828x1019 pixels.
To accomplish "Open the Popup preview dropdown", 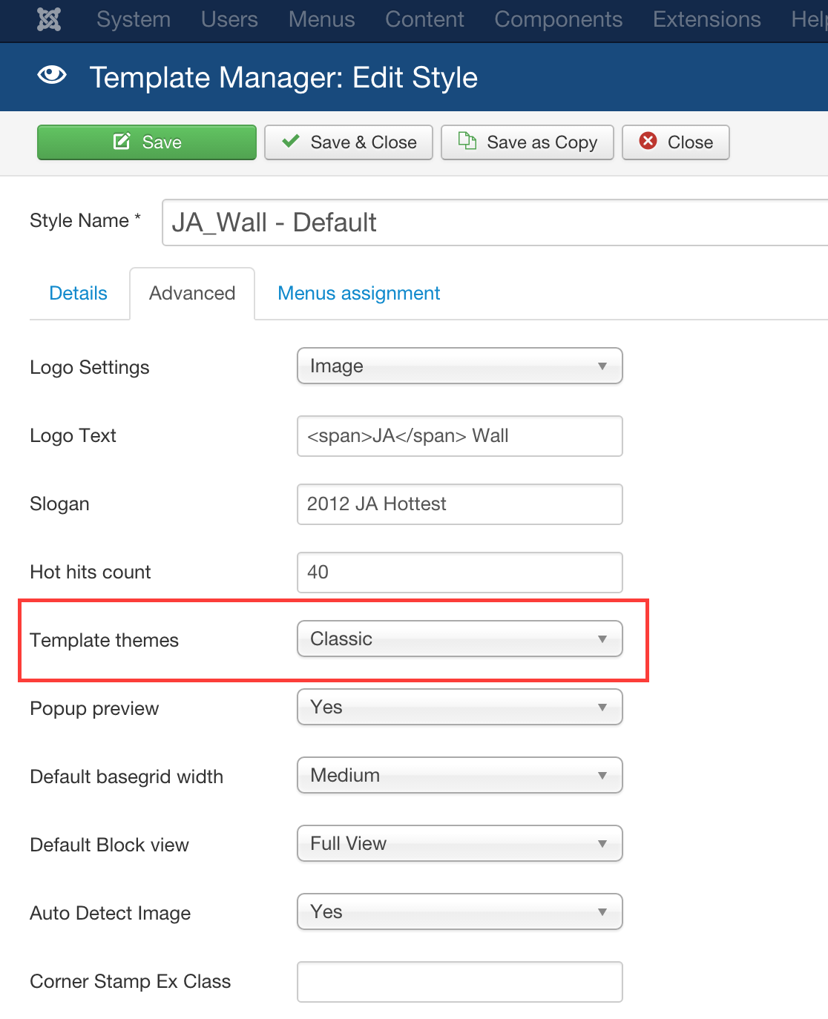I will [459, 708].
